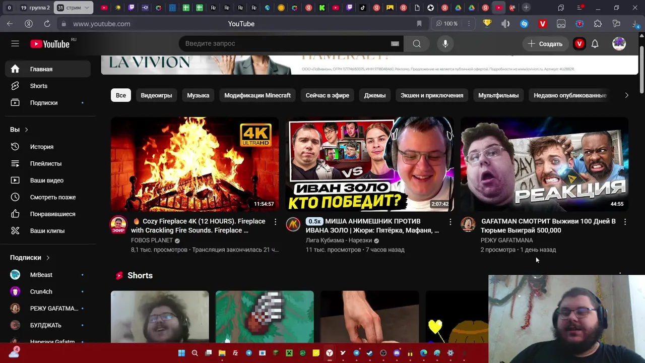Click the search magnifier button
Image resolution: width=645 pixels, height=363 pixels.
[417, 44]
